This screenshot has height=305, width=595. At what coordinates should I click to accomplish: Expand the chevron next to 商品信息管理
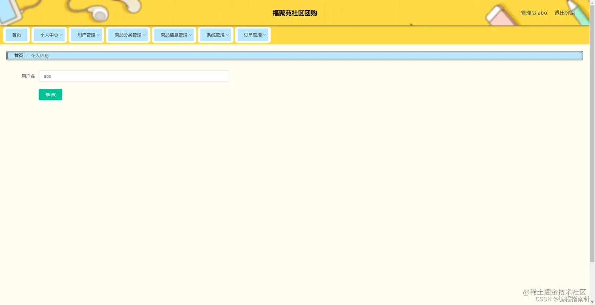[190, 35]
